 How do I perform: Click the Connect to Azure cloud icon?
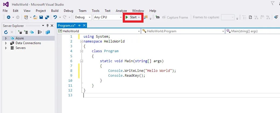[x=32, y=32]
